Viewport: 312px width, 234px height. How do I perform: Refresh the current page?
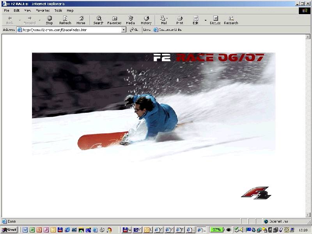click(65, 20)
